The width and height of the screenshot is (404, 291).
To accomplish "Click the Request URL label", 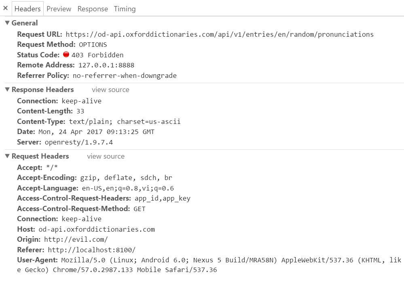I will [40, 34].
